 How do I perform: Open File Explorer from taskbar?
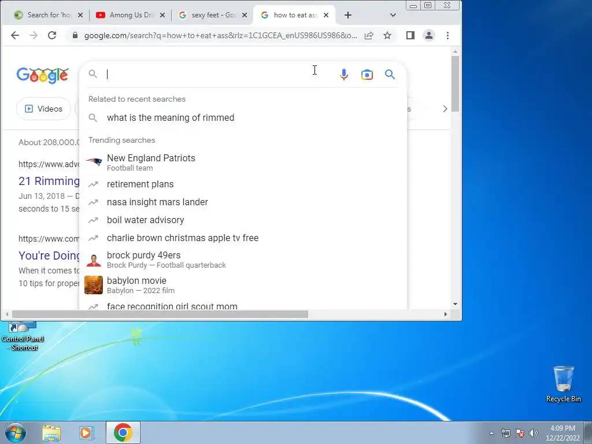point(51,432)
